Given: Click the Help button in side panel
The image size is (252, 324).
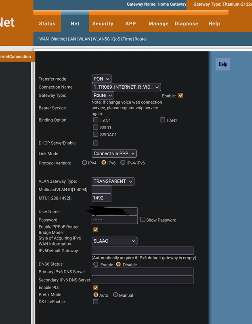Looking at the screenshot, I should coord(223,64).
